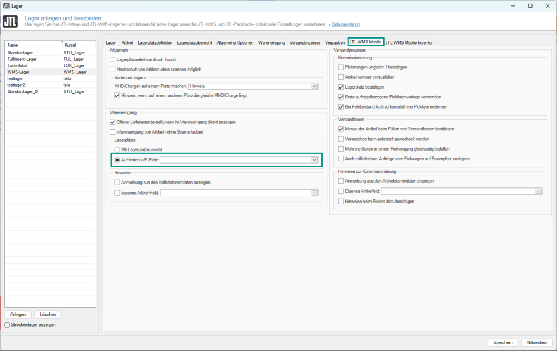
Task: Click the "Anlegen" button
Action: tap(17, 314)
